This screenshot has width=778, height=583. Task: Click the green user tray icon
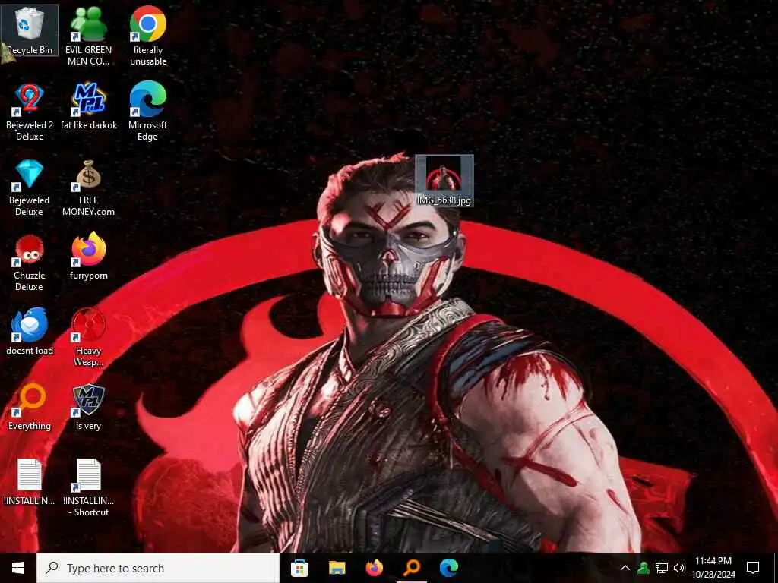tap(644, 568)
